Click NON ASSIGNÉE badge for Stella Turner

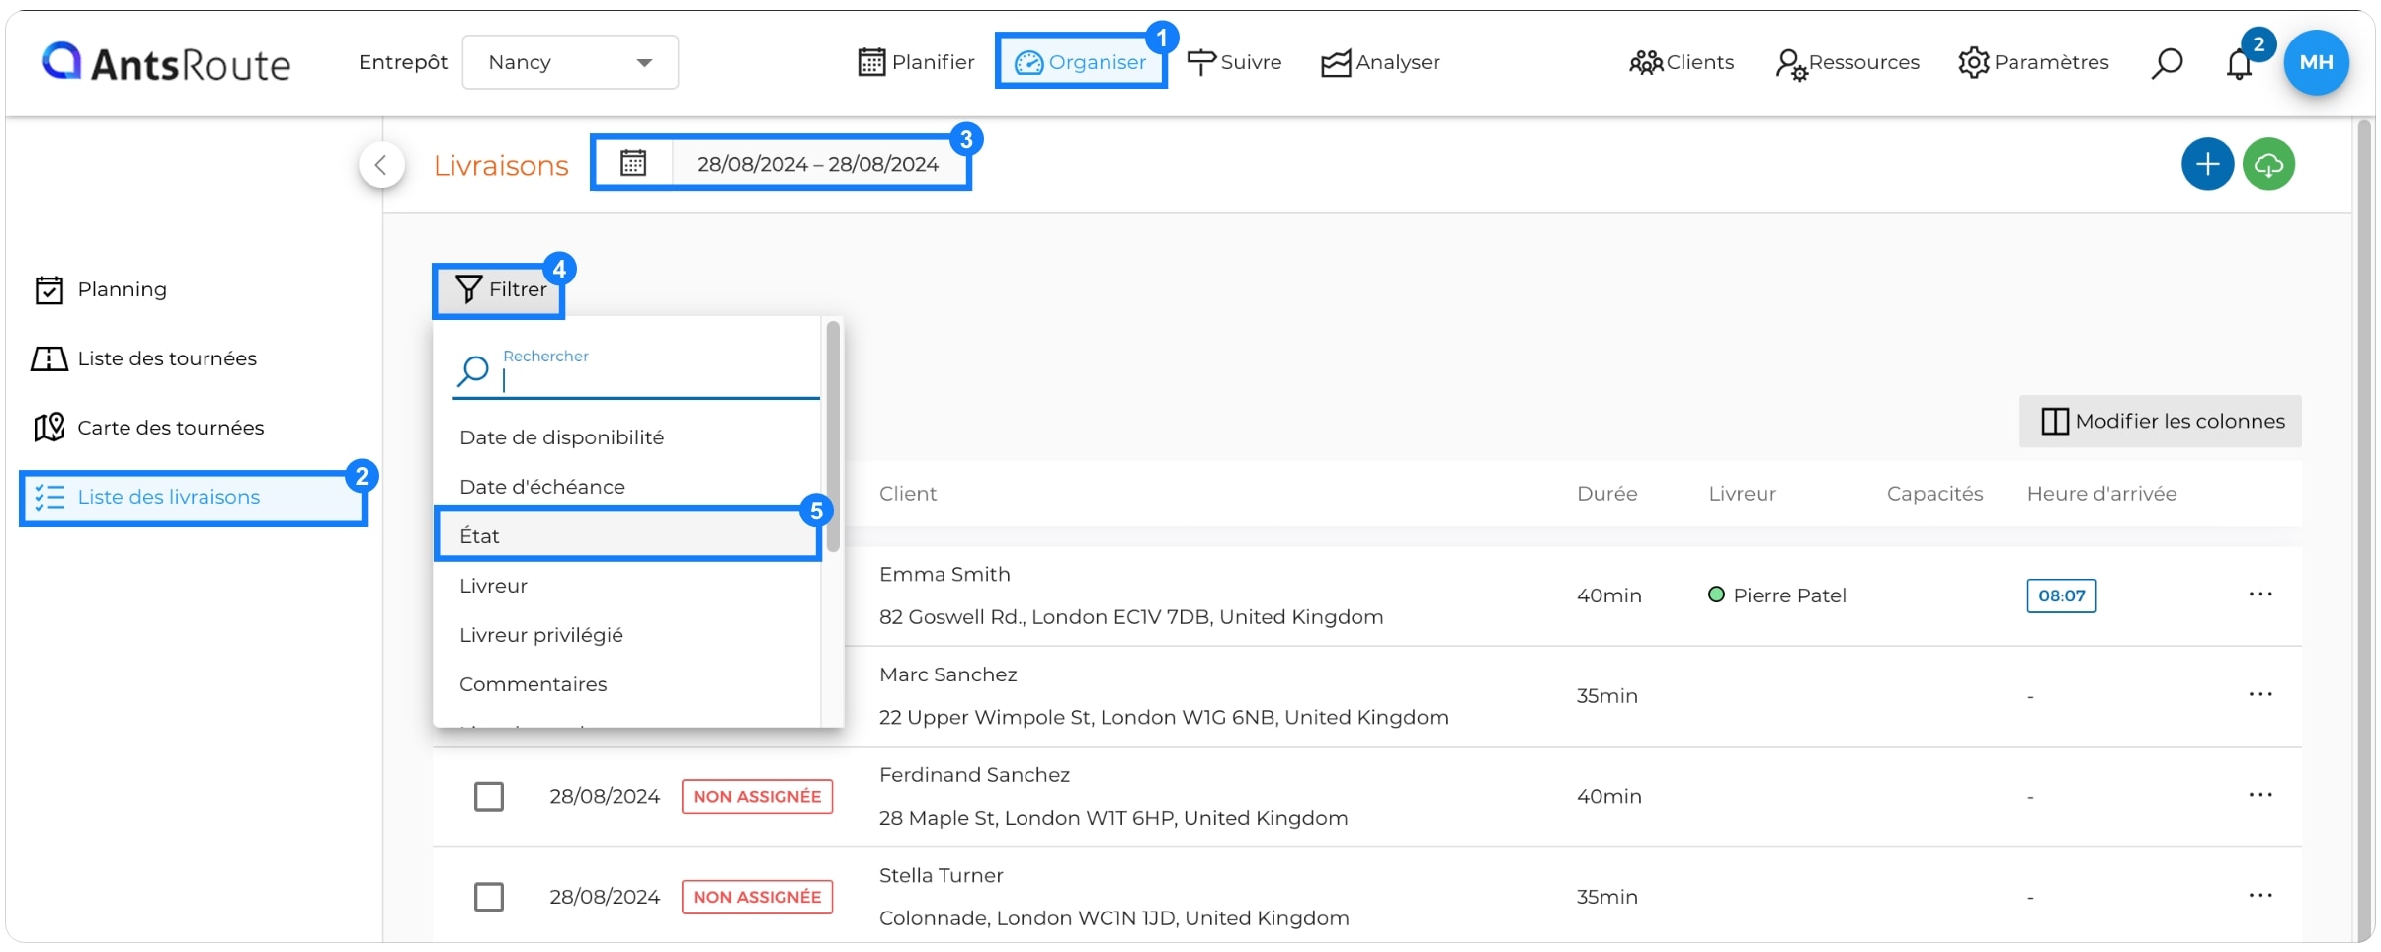[757, 897]
